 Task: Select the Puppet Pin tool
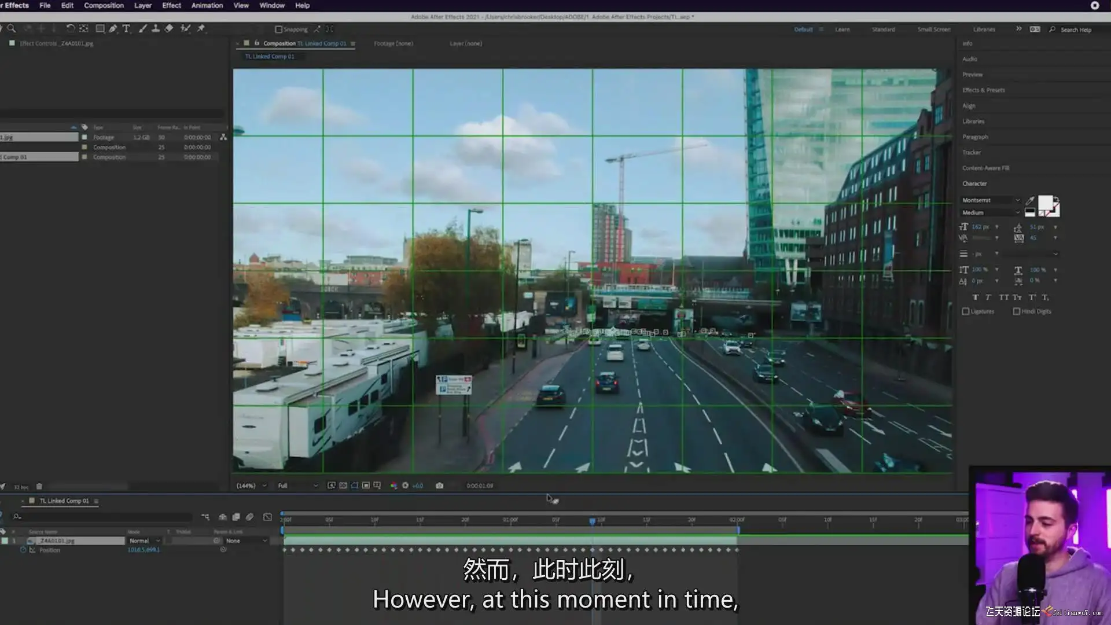tap(201, 28)
